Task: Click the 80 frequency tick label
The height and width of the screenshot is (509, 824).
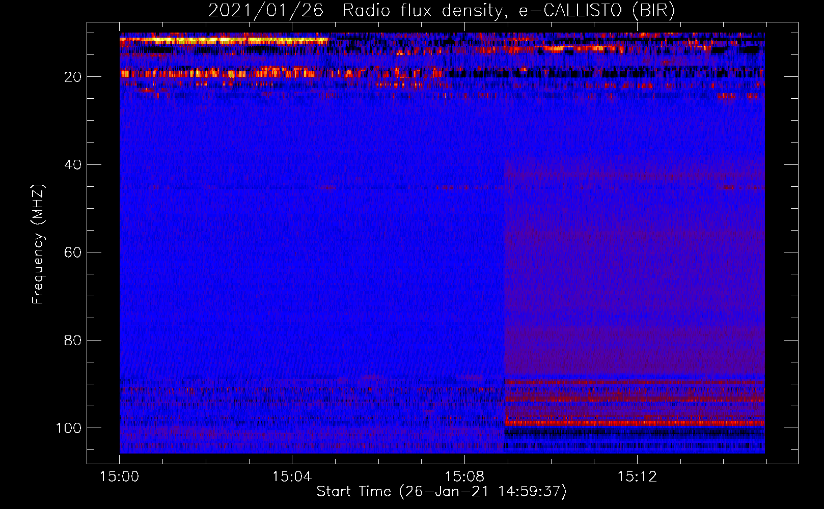Action: pos(73,340)
